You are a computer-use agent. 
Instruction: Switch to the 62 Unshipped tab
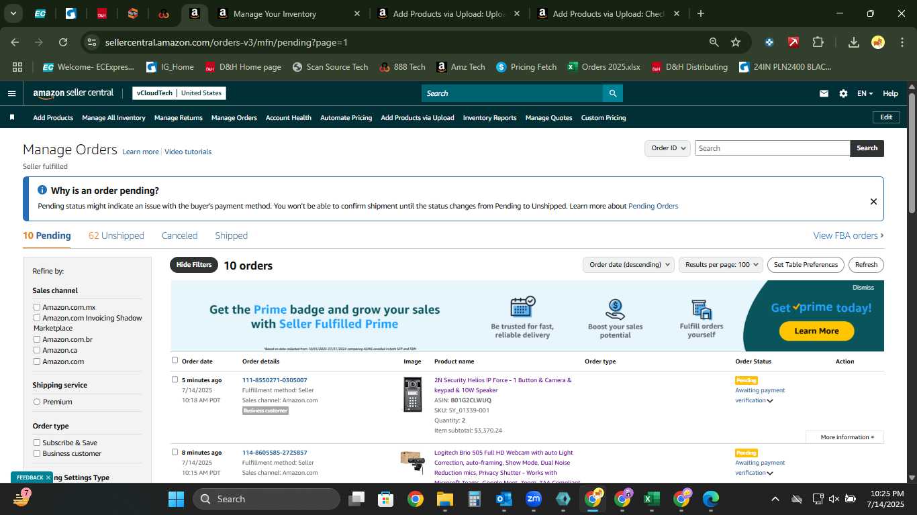(116, 235)
